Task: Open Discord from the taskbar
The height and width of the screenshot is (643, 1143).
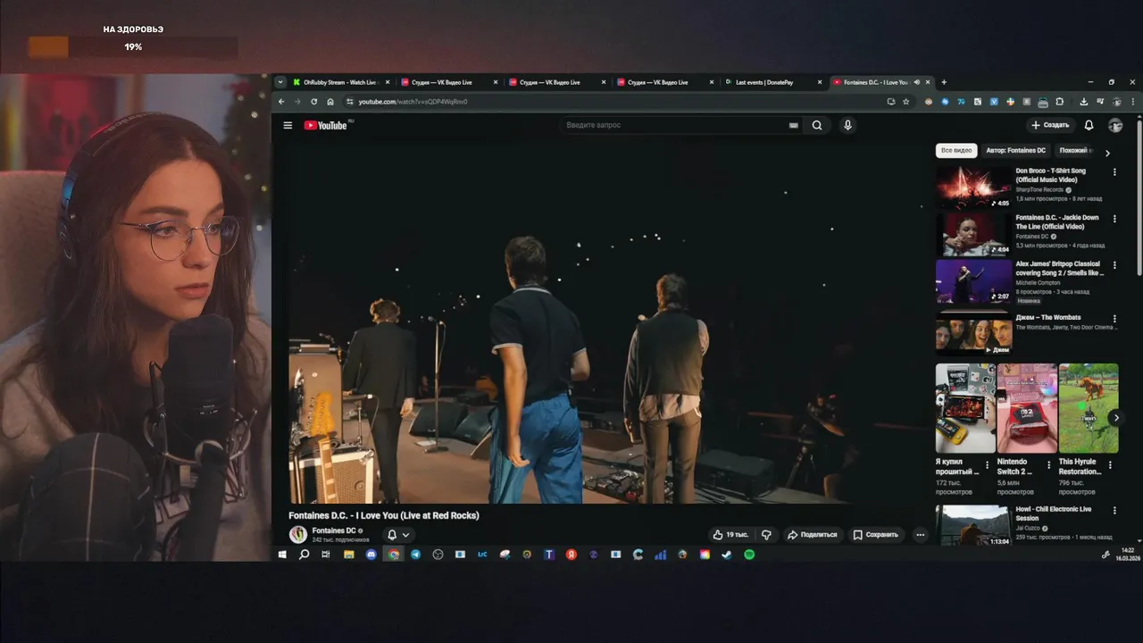Action: coord(371,555)
